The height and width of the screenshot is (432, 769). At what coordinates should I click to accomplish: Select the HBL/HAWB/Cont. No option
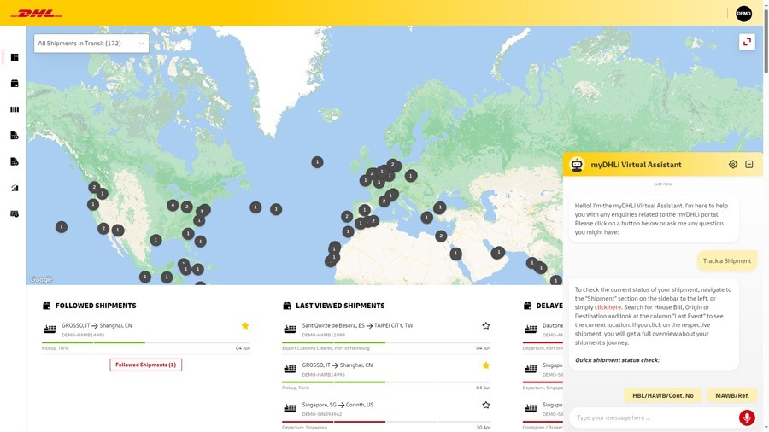[x=663, y=395]
